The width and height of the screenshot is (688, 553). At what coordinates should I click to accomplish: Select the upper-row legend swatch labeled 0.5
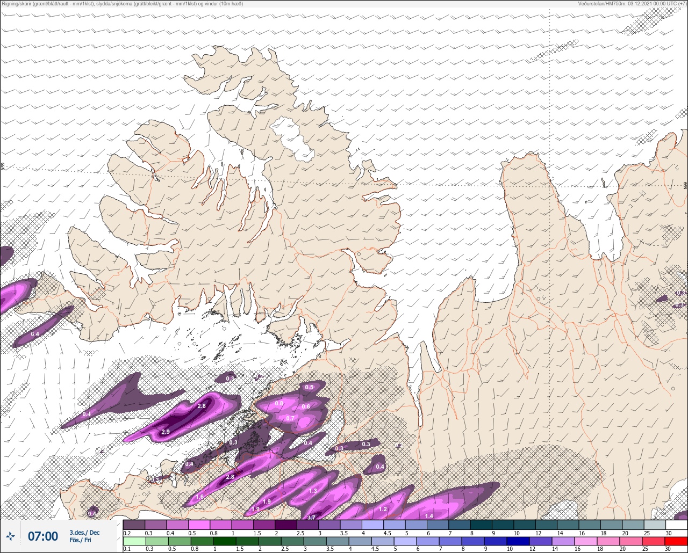[x=199, y=525]
